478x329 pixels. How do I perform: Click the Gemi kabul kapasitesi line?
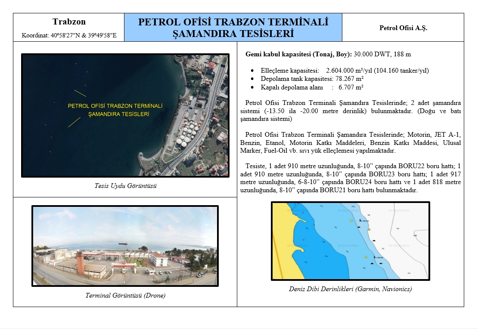coord(328,54)
